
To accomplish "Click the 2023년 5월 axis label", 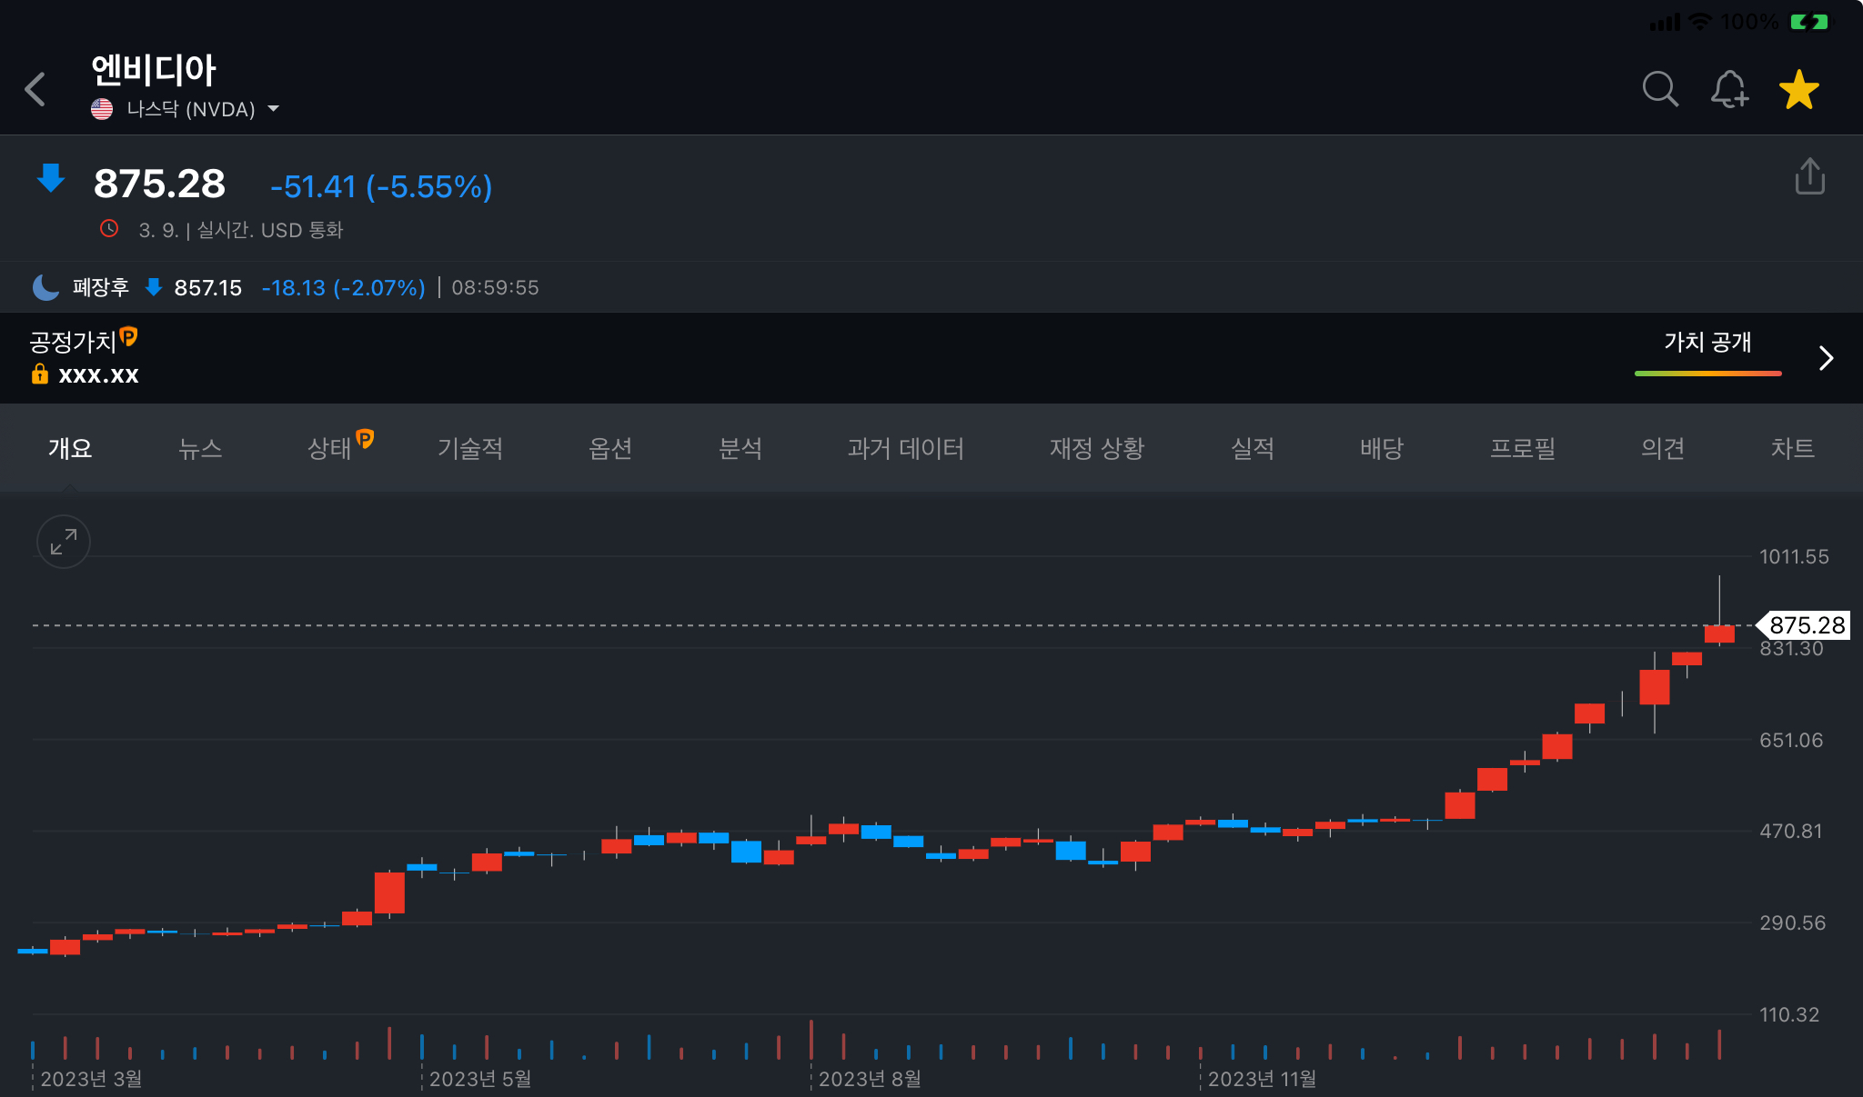I will point(480,1079).
